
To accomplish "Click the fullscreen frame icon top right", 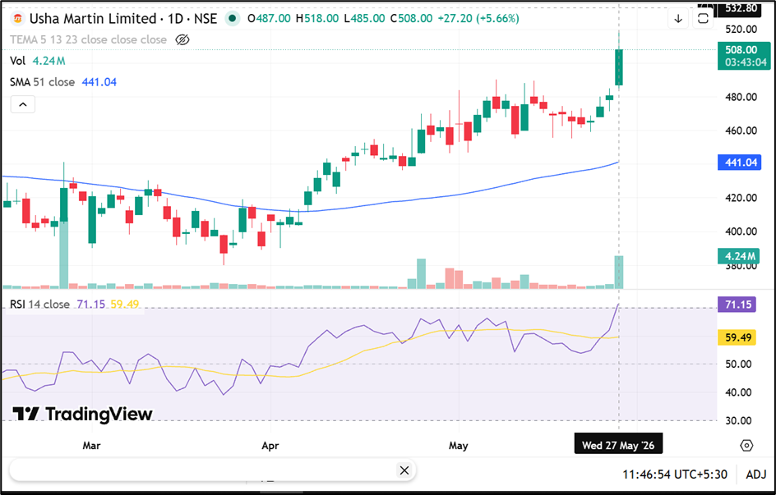I will coord(703,19).
